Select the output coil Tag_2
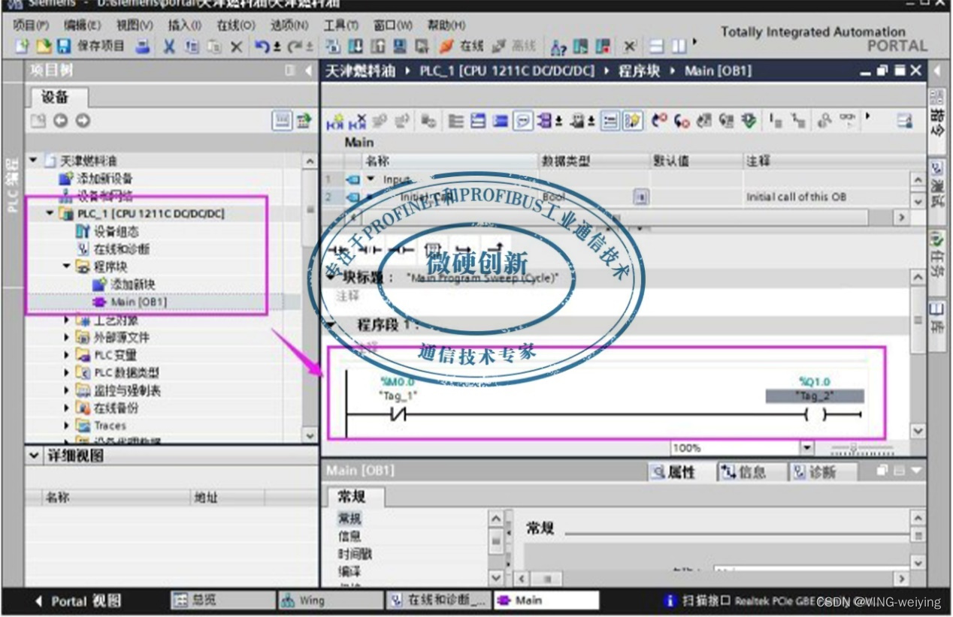The image size is (953, 617). [x=815, y=414]
